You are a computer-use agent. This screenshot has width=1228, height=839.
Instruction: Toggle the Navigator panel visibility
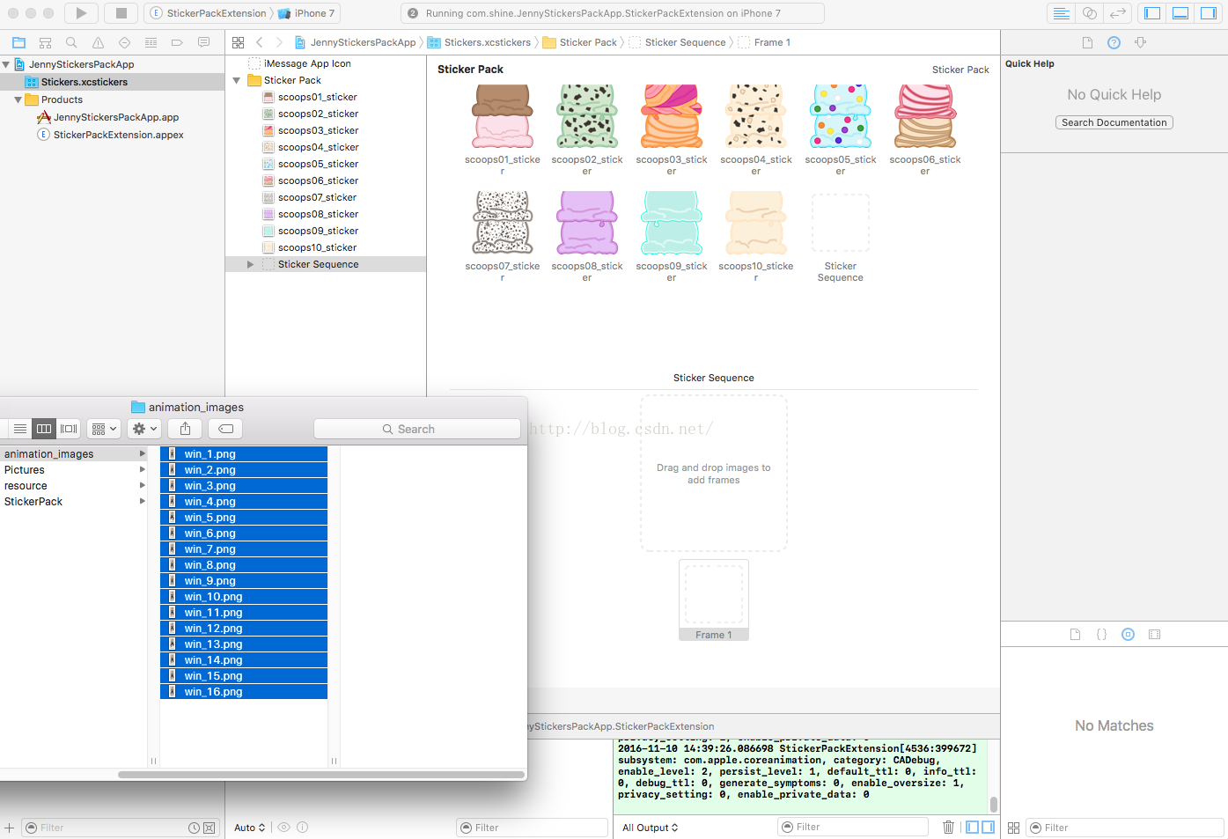(x=1152, y=13)
